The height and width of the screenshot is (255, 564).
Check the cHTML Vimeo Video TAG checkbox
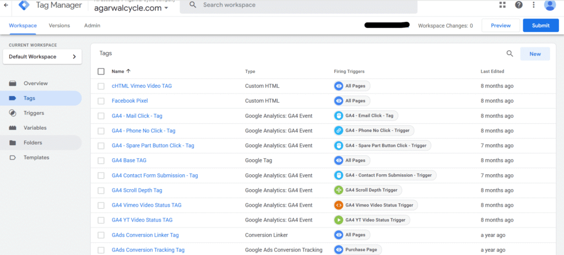(101, 86)
